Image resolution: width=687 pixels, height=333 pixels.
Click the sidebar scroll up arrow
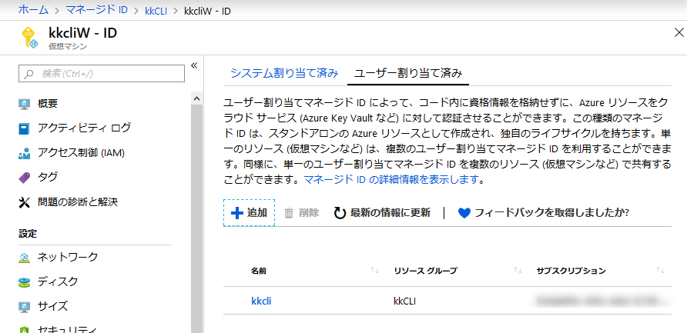(196, 98)
